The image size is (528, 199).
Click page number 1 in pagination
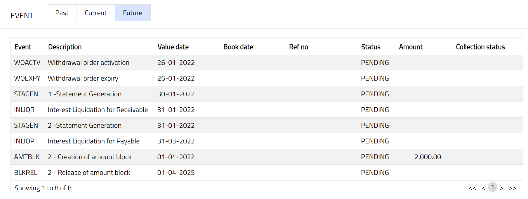click(493, 187)
